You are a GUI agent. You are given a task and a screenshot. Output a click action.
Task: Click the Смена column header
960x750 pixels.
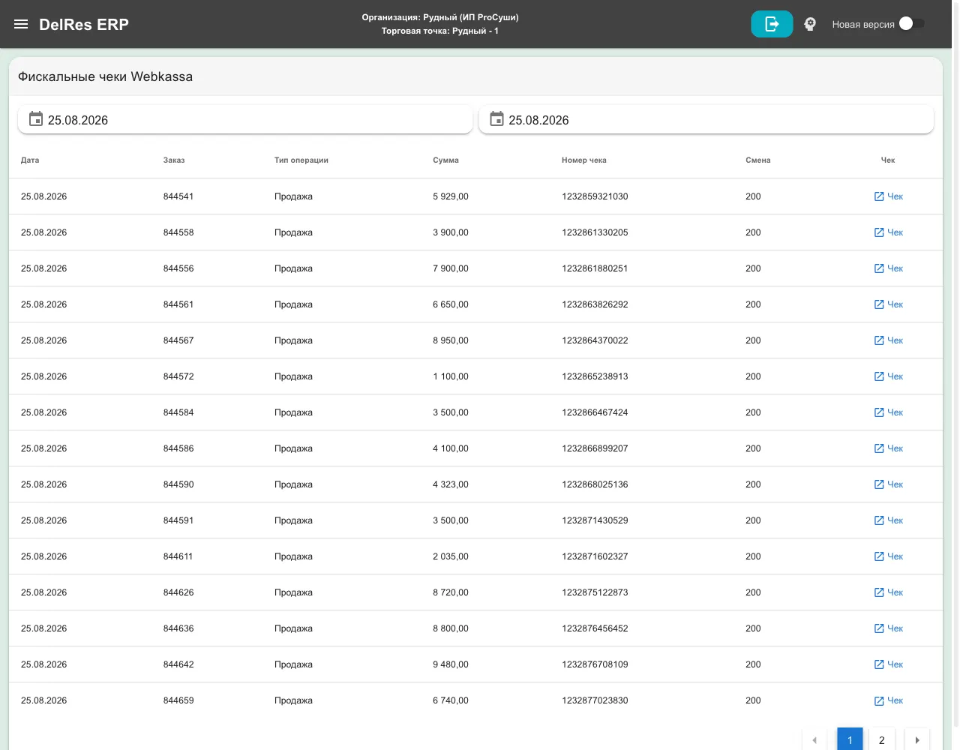pos(758,160)
